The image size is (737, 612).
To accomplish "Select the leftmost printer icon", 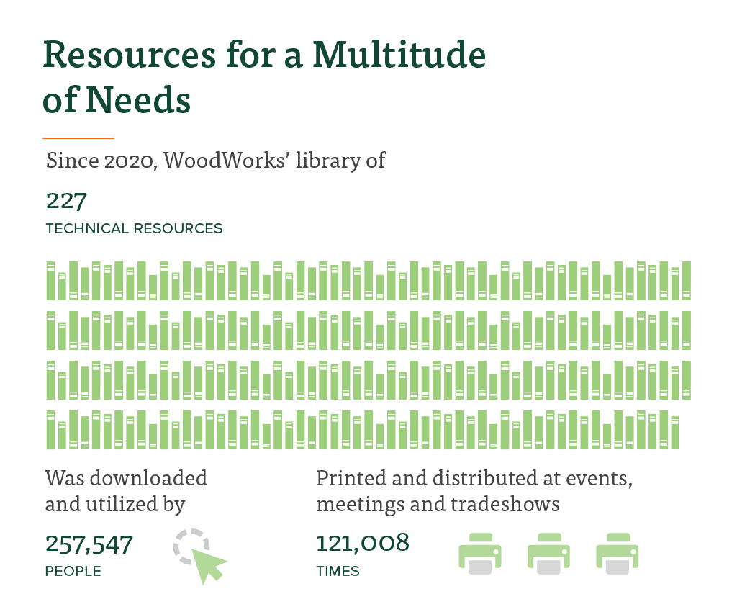I will coord(480,554).
